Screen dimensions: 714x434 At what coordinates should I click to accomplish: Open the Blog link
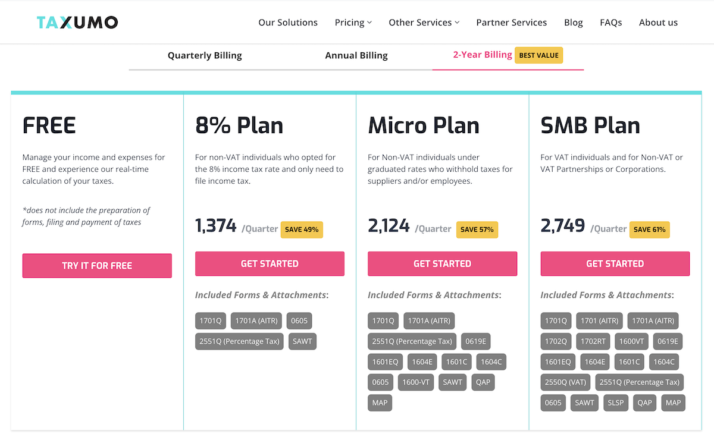pos(573,22)
